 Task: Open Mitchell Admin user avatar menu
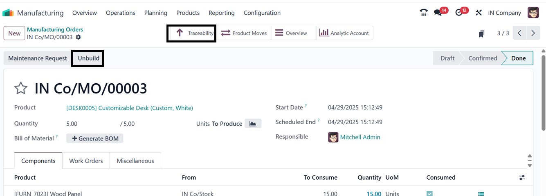(x=533, y=13)
